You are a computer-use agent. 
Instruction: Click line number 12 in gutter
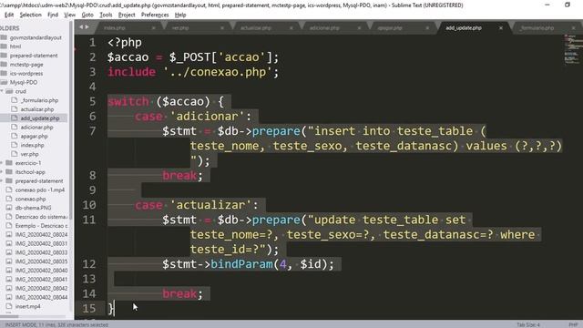coord(89,264)
